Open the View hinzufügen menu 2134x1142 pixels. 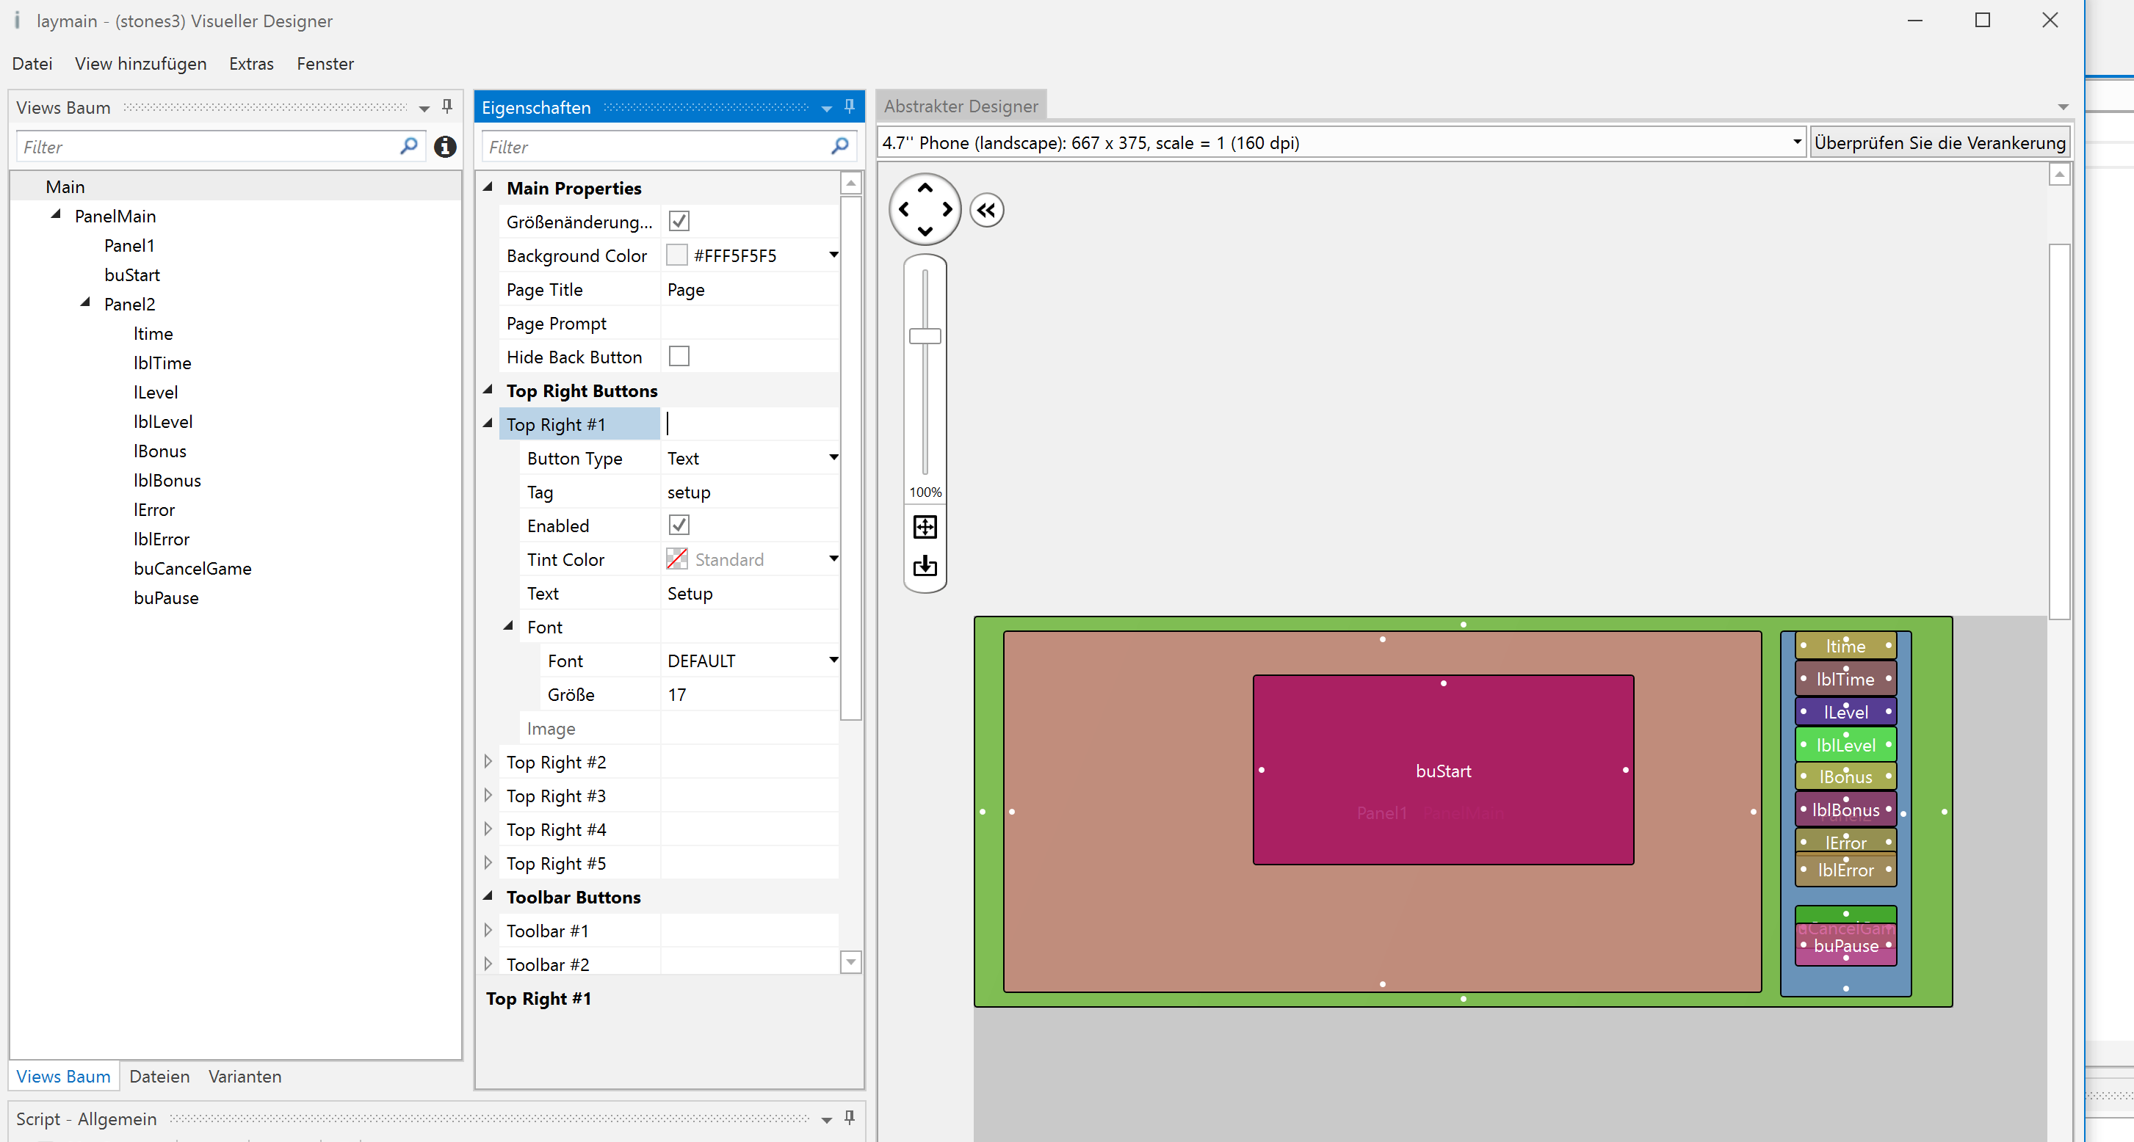pyautogui.click(x=140, y=64)
